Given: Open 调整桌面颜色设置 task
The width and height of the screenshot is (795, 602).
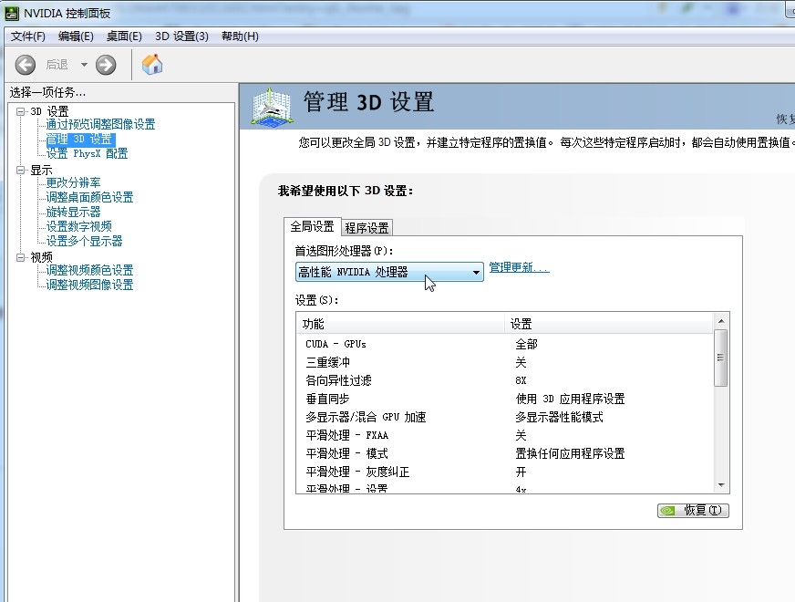Looking at the screenshot, I should point(89,197).
